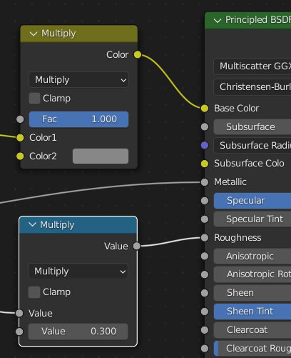Screen dimensions: 291x358
Task: Collapse the yellow Multiply MixRGB node
Action: [x=34, y=34]
